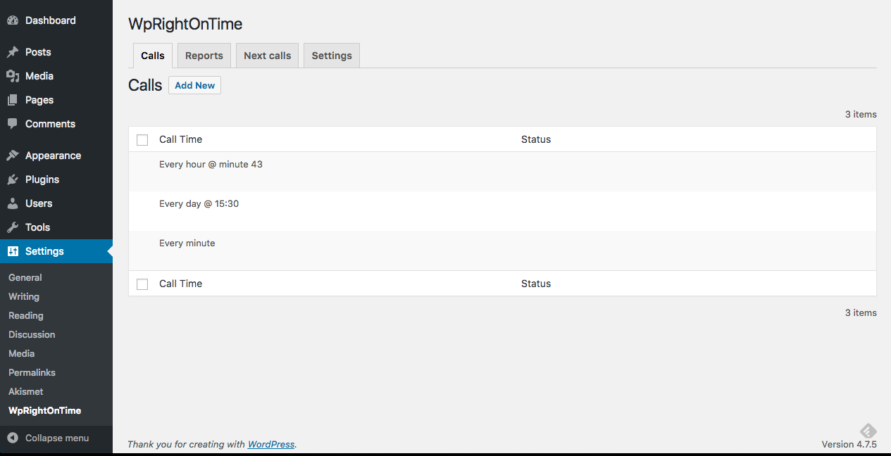Click the Add New button
The width and height of the screenshot is (891, 456).
point(195,85)
